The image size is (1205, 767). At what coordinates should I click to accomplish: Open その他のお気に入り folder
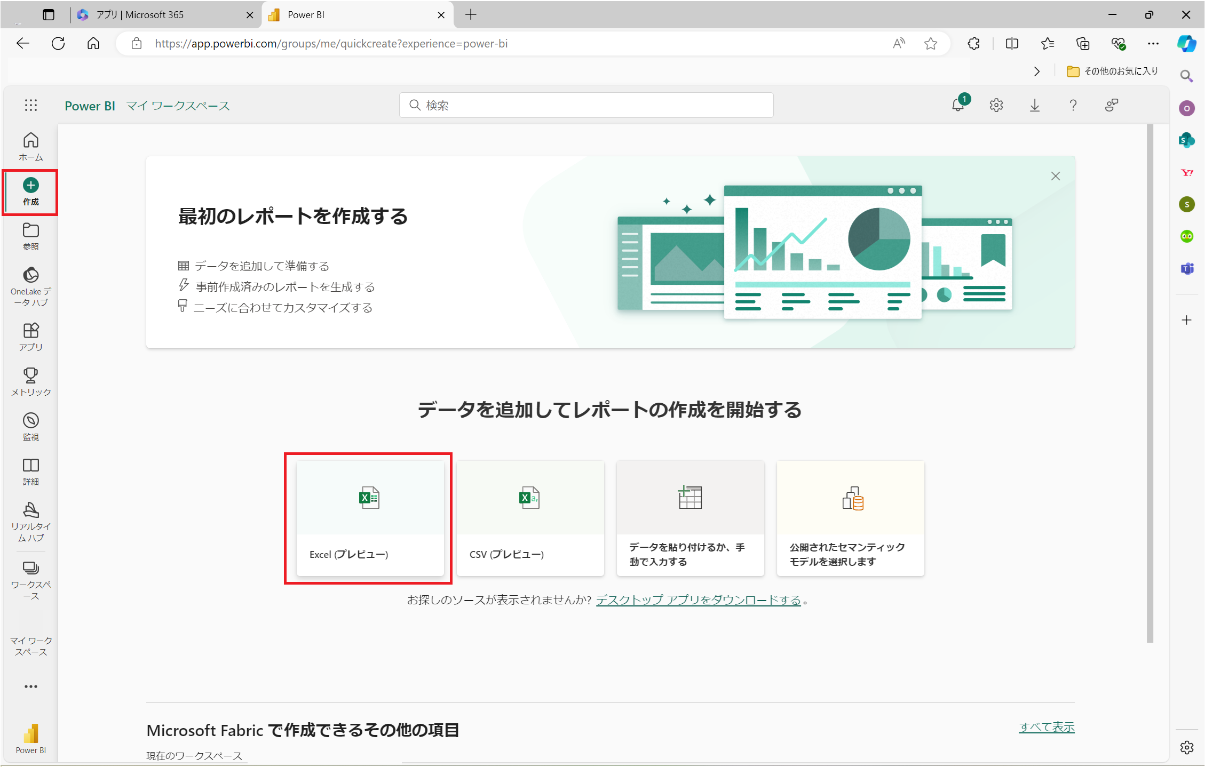(x=1112, y=71)
